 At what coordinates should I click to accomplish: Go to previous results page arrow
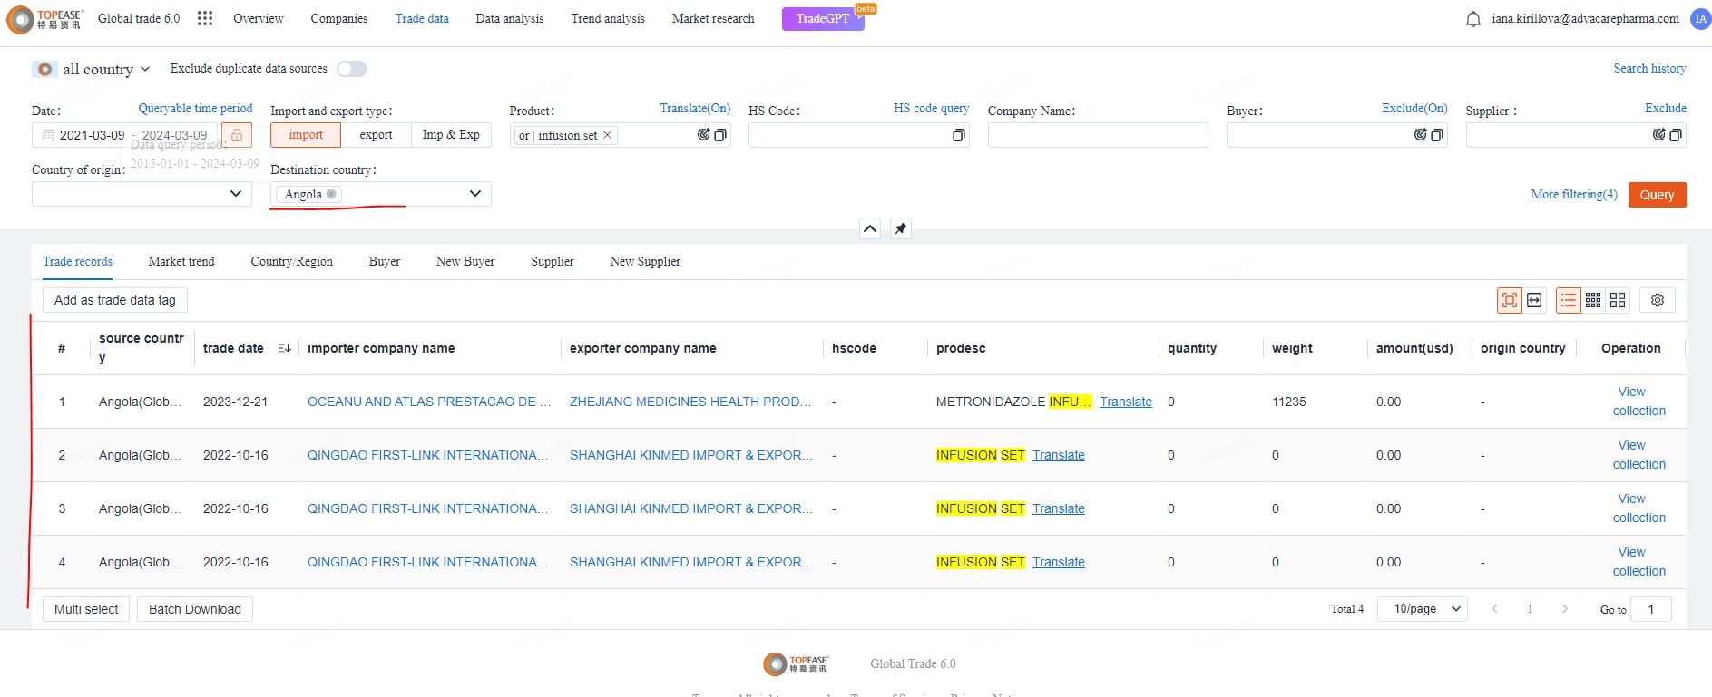(1494, 609)
